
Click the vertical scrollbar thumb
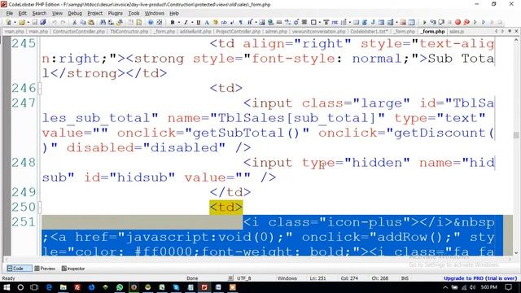[516, 135]
